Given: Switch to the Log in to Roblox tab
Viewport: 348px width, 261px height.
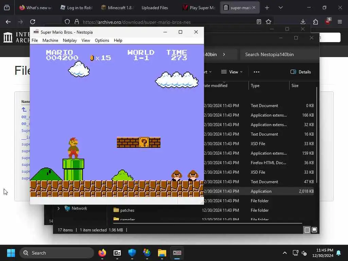Looking at the screenshot, I should point(76,7).
